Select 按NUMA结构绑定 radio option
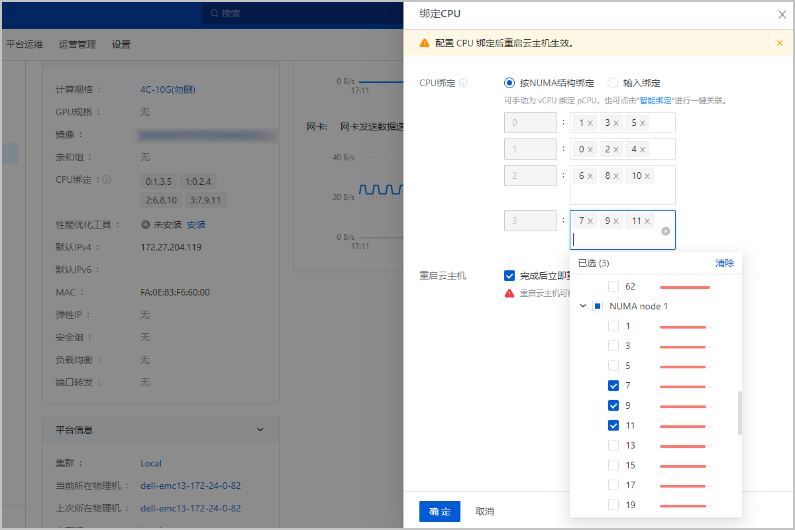795x530 pixels. point(509,83)
